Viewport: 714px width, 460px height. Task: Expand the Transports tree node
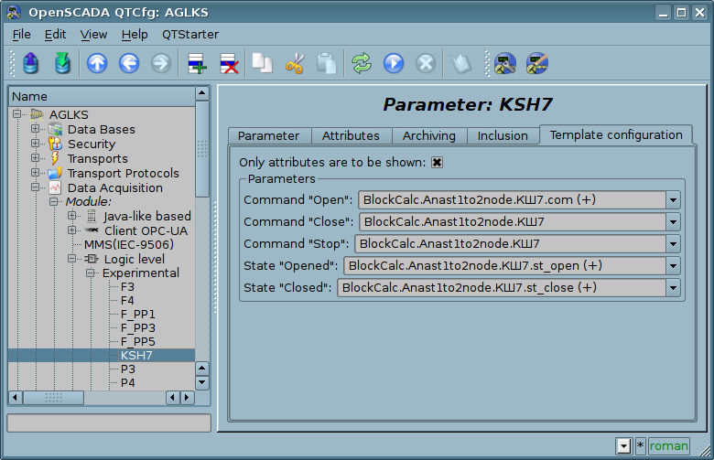pyautogui.click(x=35, y=158)
